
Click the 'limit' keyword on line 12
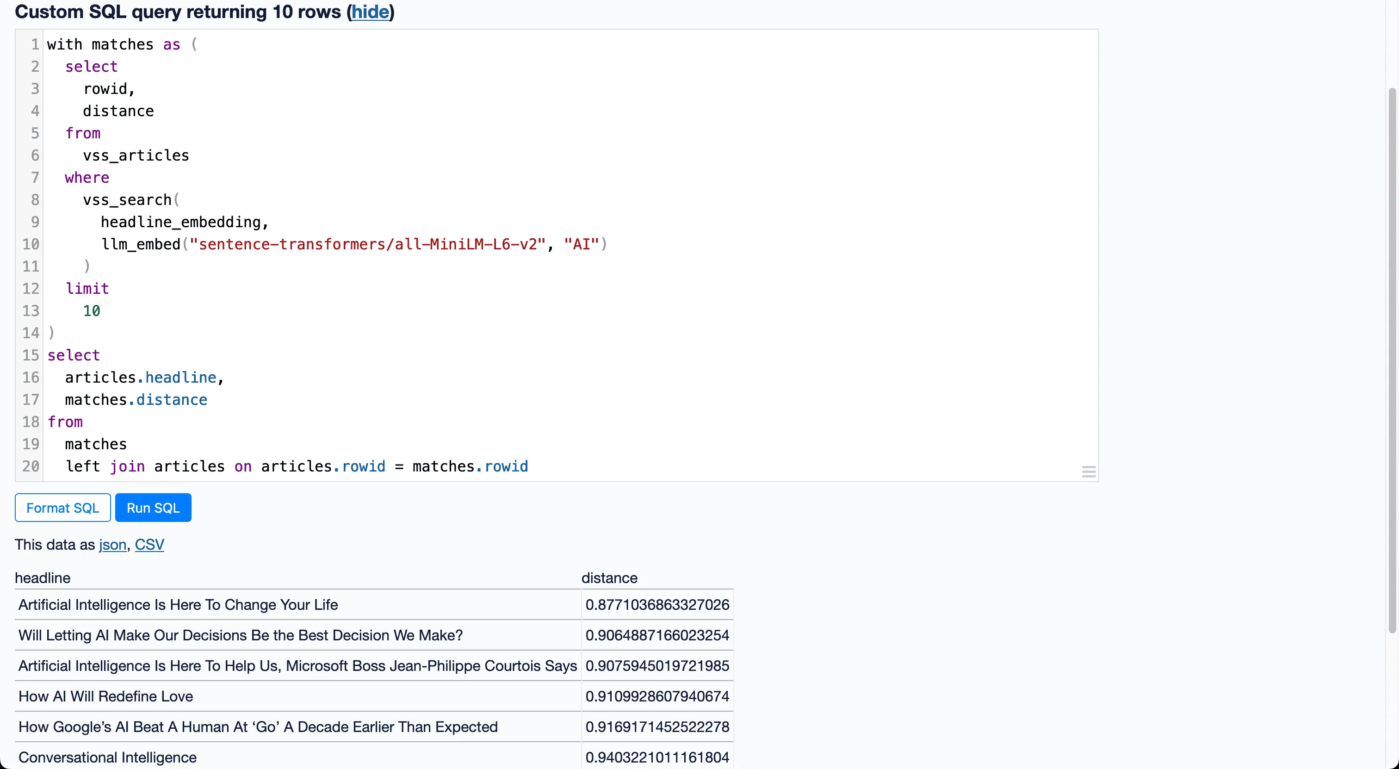(x=87, y=288)
